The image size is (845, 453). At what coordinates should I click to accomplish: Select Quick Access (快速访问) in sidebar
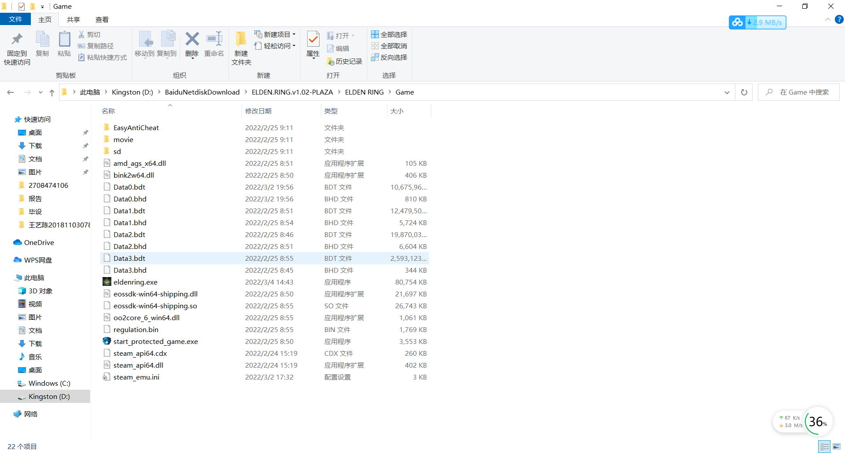pos(37,119)
